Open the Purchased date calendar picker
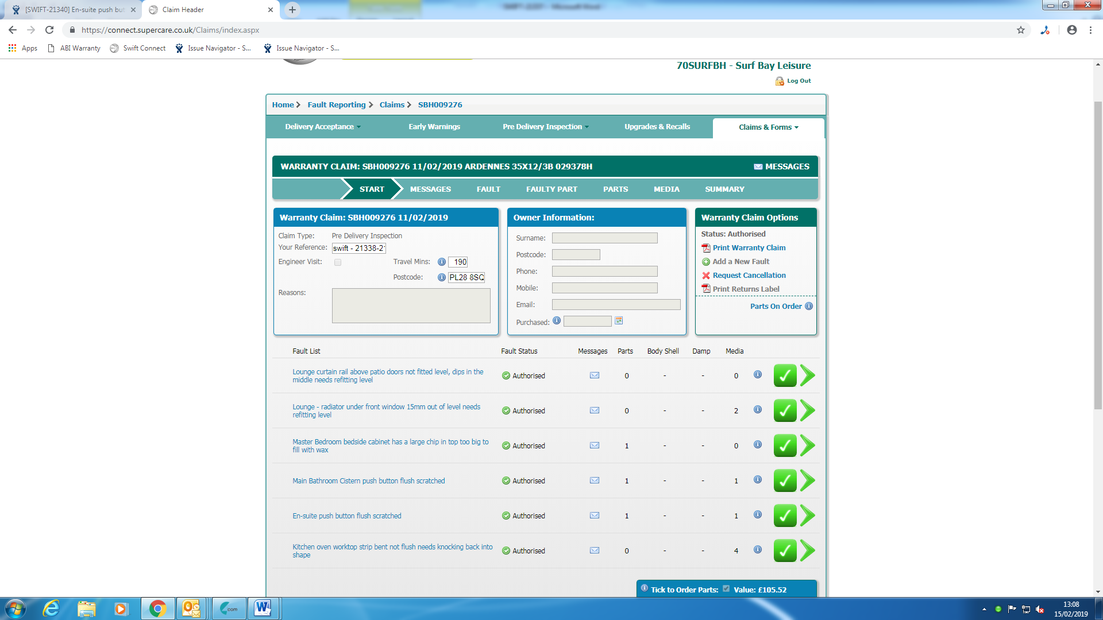Viewport: 1103px width, 620px height. tap(619, 321)
